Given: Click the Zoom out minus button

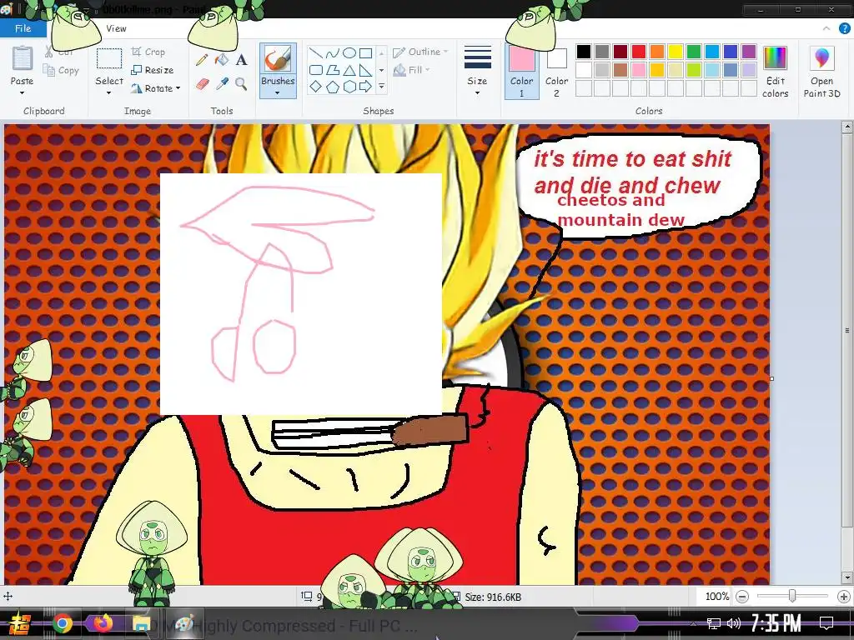Looking at the screenshot, I should click(741, 597).
